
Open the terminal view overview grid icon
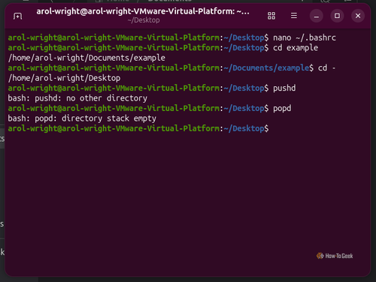point(271,16)
